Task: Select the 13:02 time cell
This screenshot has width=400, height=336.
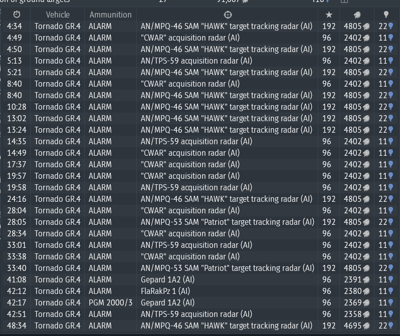Action: [17, 118]
